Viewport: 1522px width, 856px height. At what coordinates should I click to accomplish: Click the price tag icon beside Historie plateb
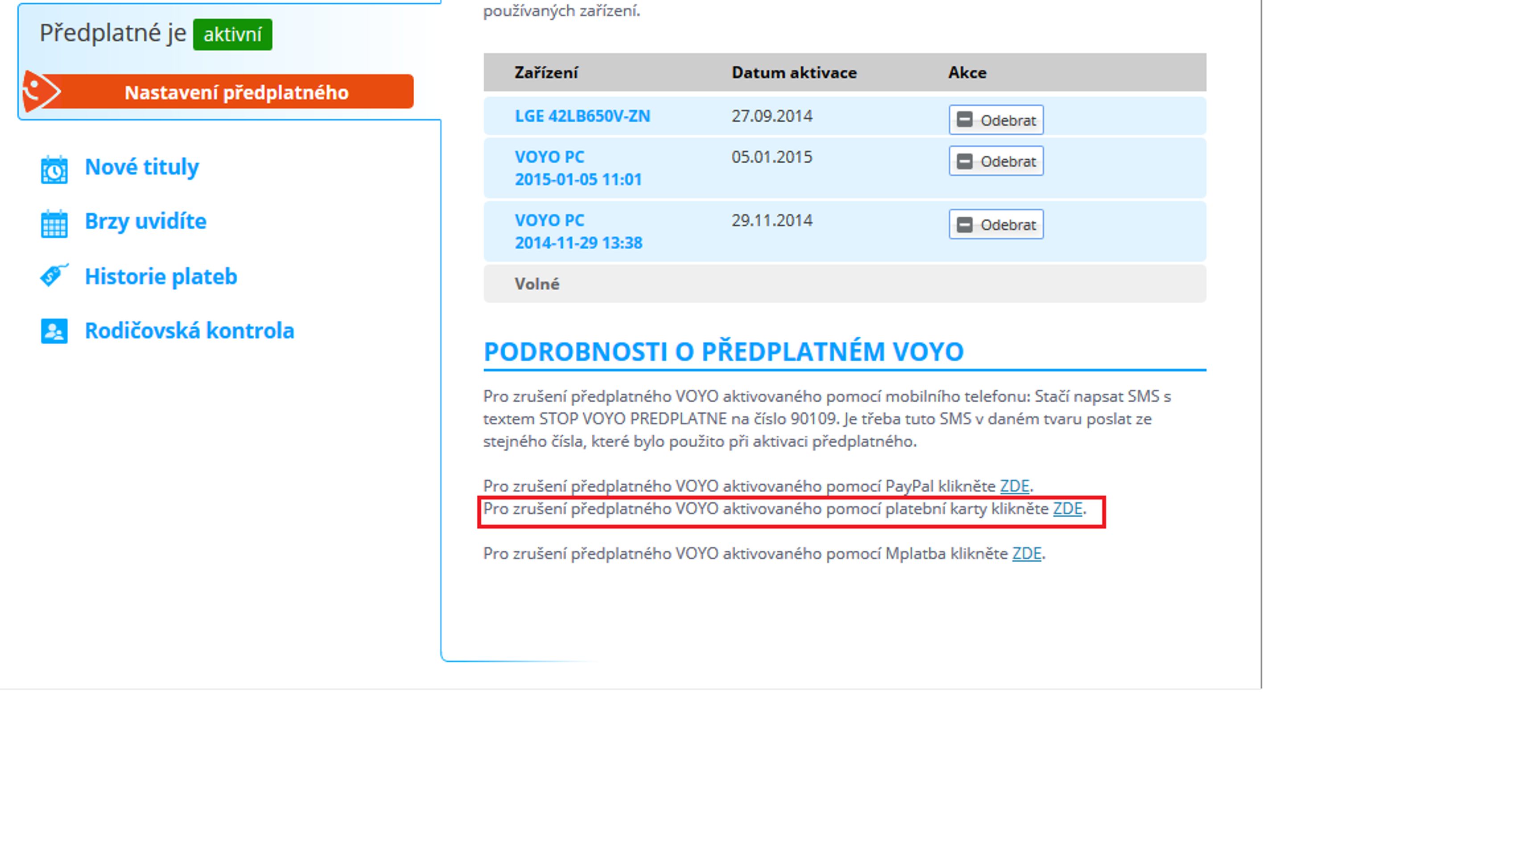(x=54, y=275)
